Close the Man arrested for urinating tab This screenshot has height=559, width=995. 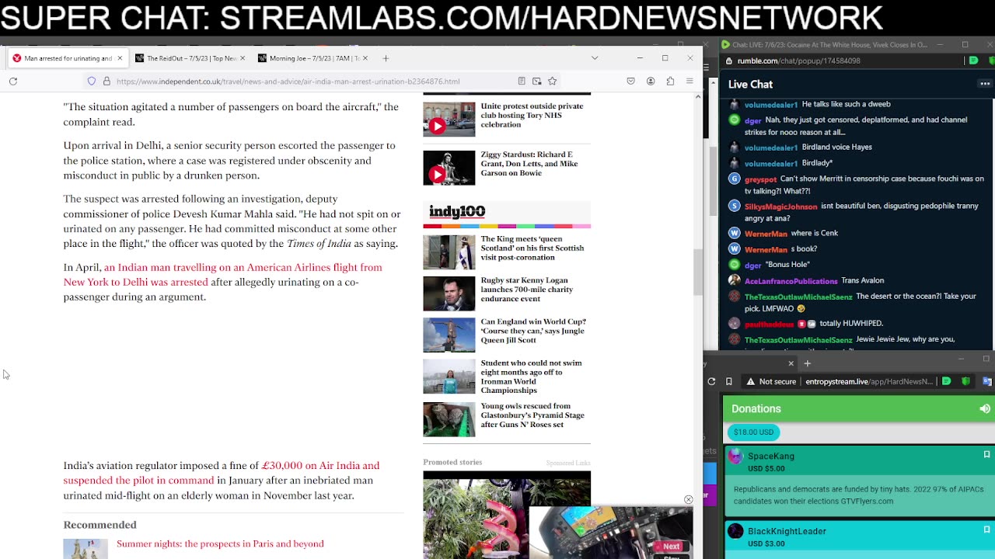coord(120,58)
